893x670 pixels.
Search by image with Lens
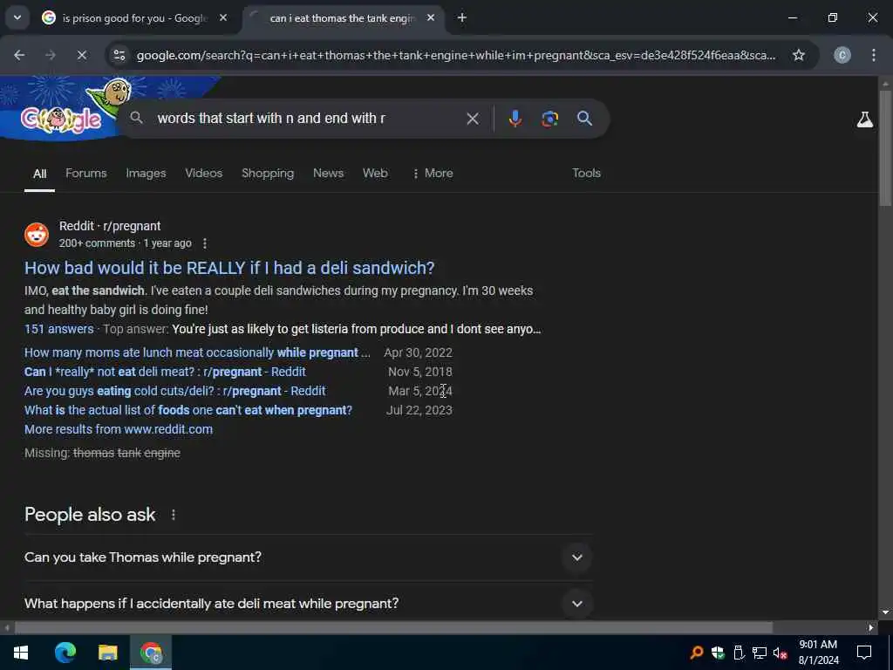click(x=549, y=119)
